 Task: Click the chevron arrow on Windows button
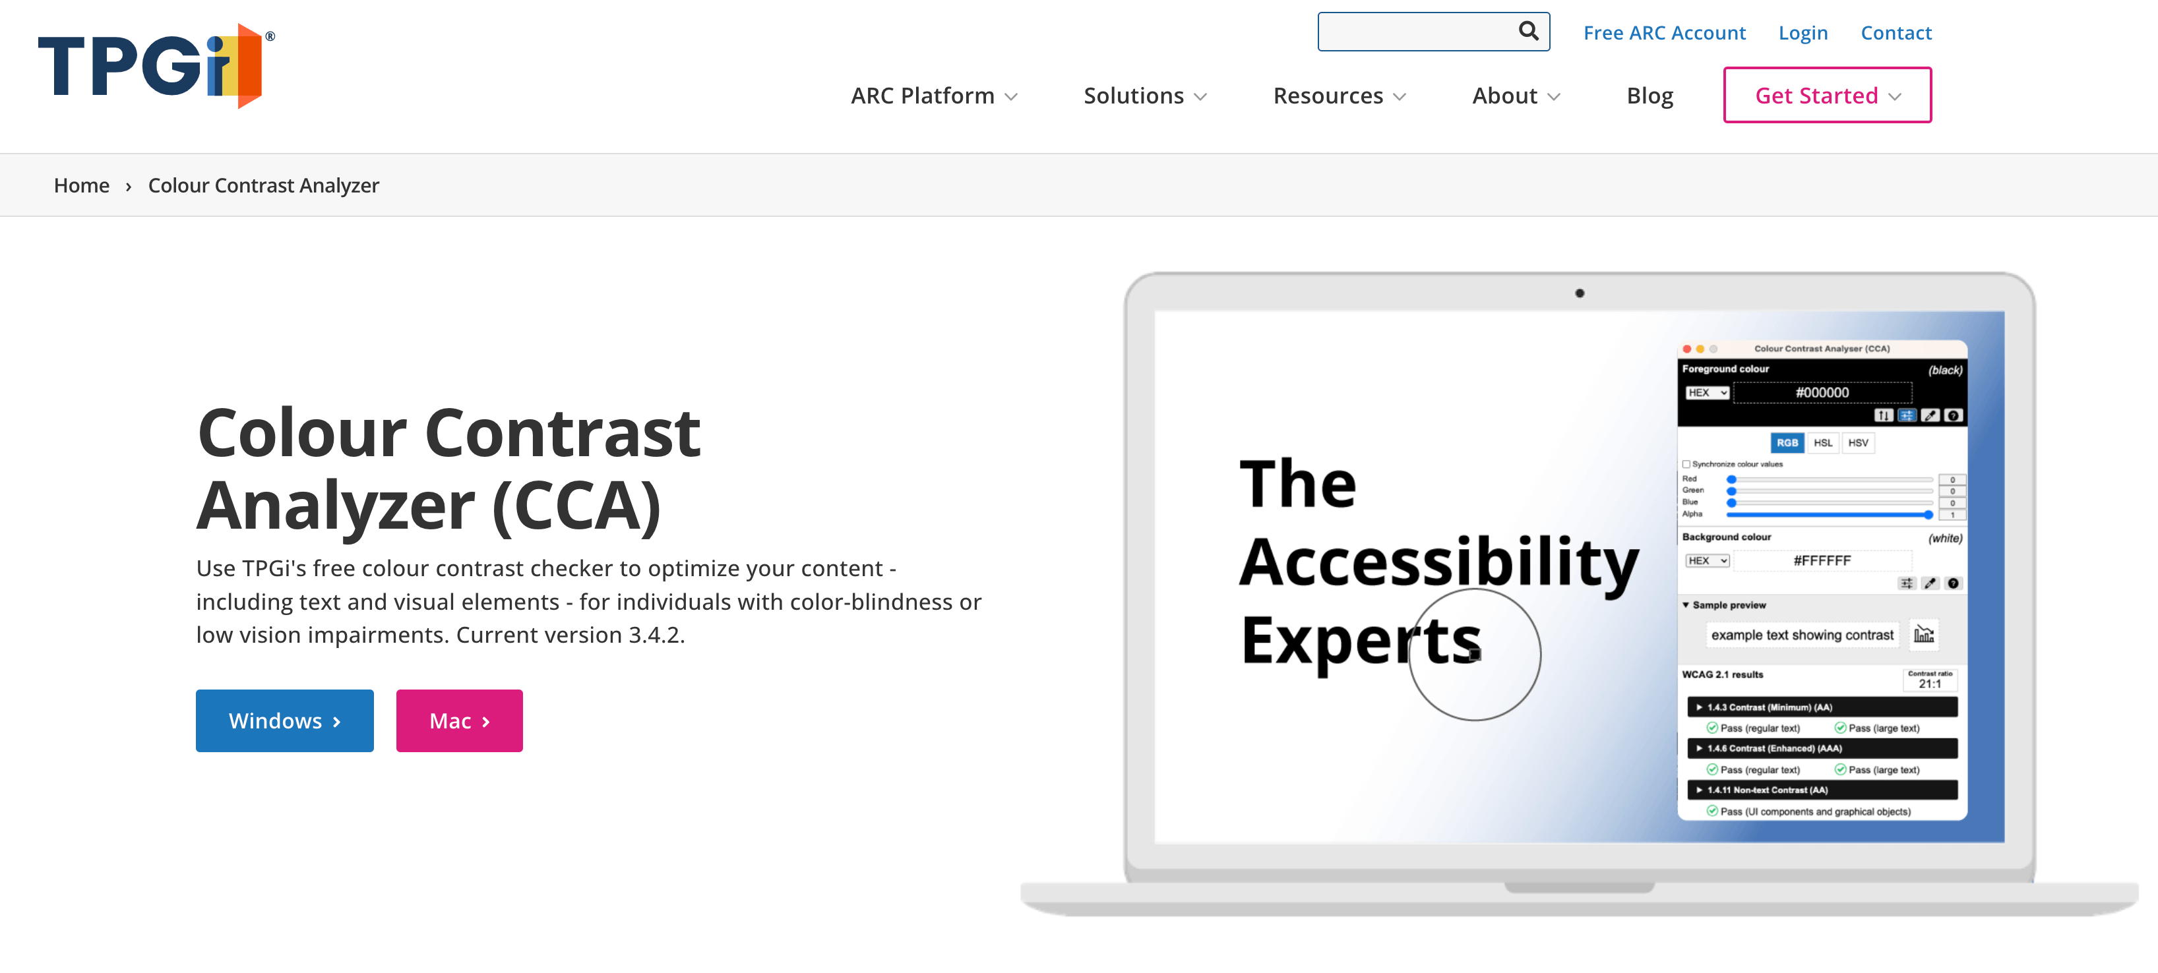[337, 722]
